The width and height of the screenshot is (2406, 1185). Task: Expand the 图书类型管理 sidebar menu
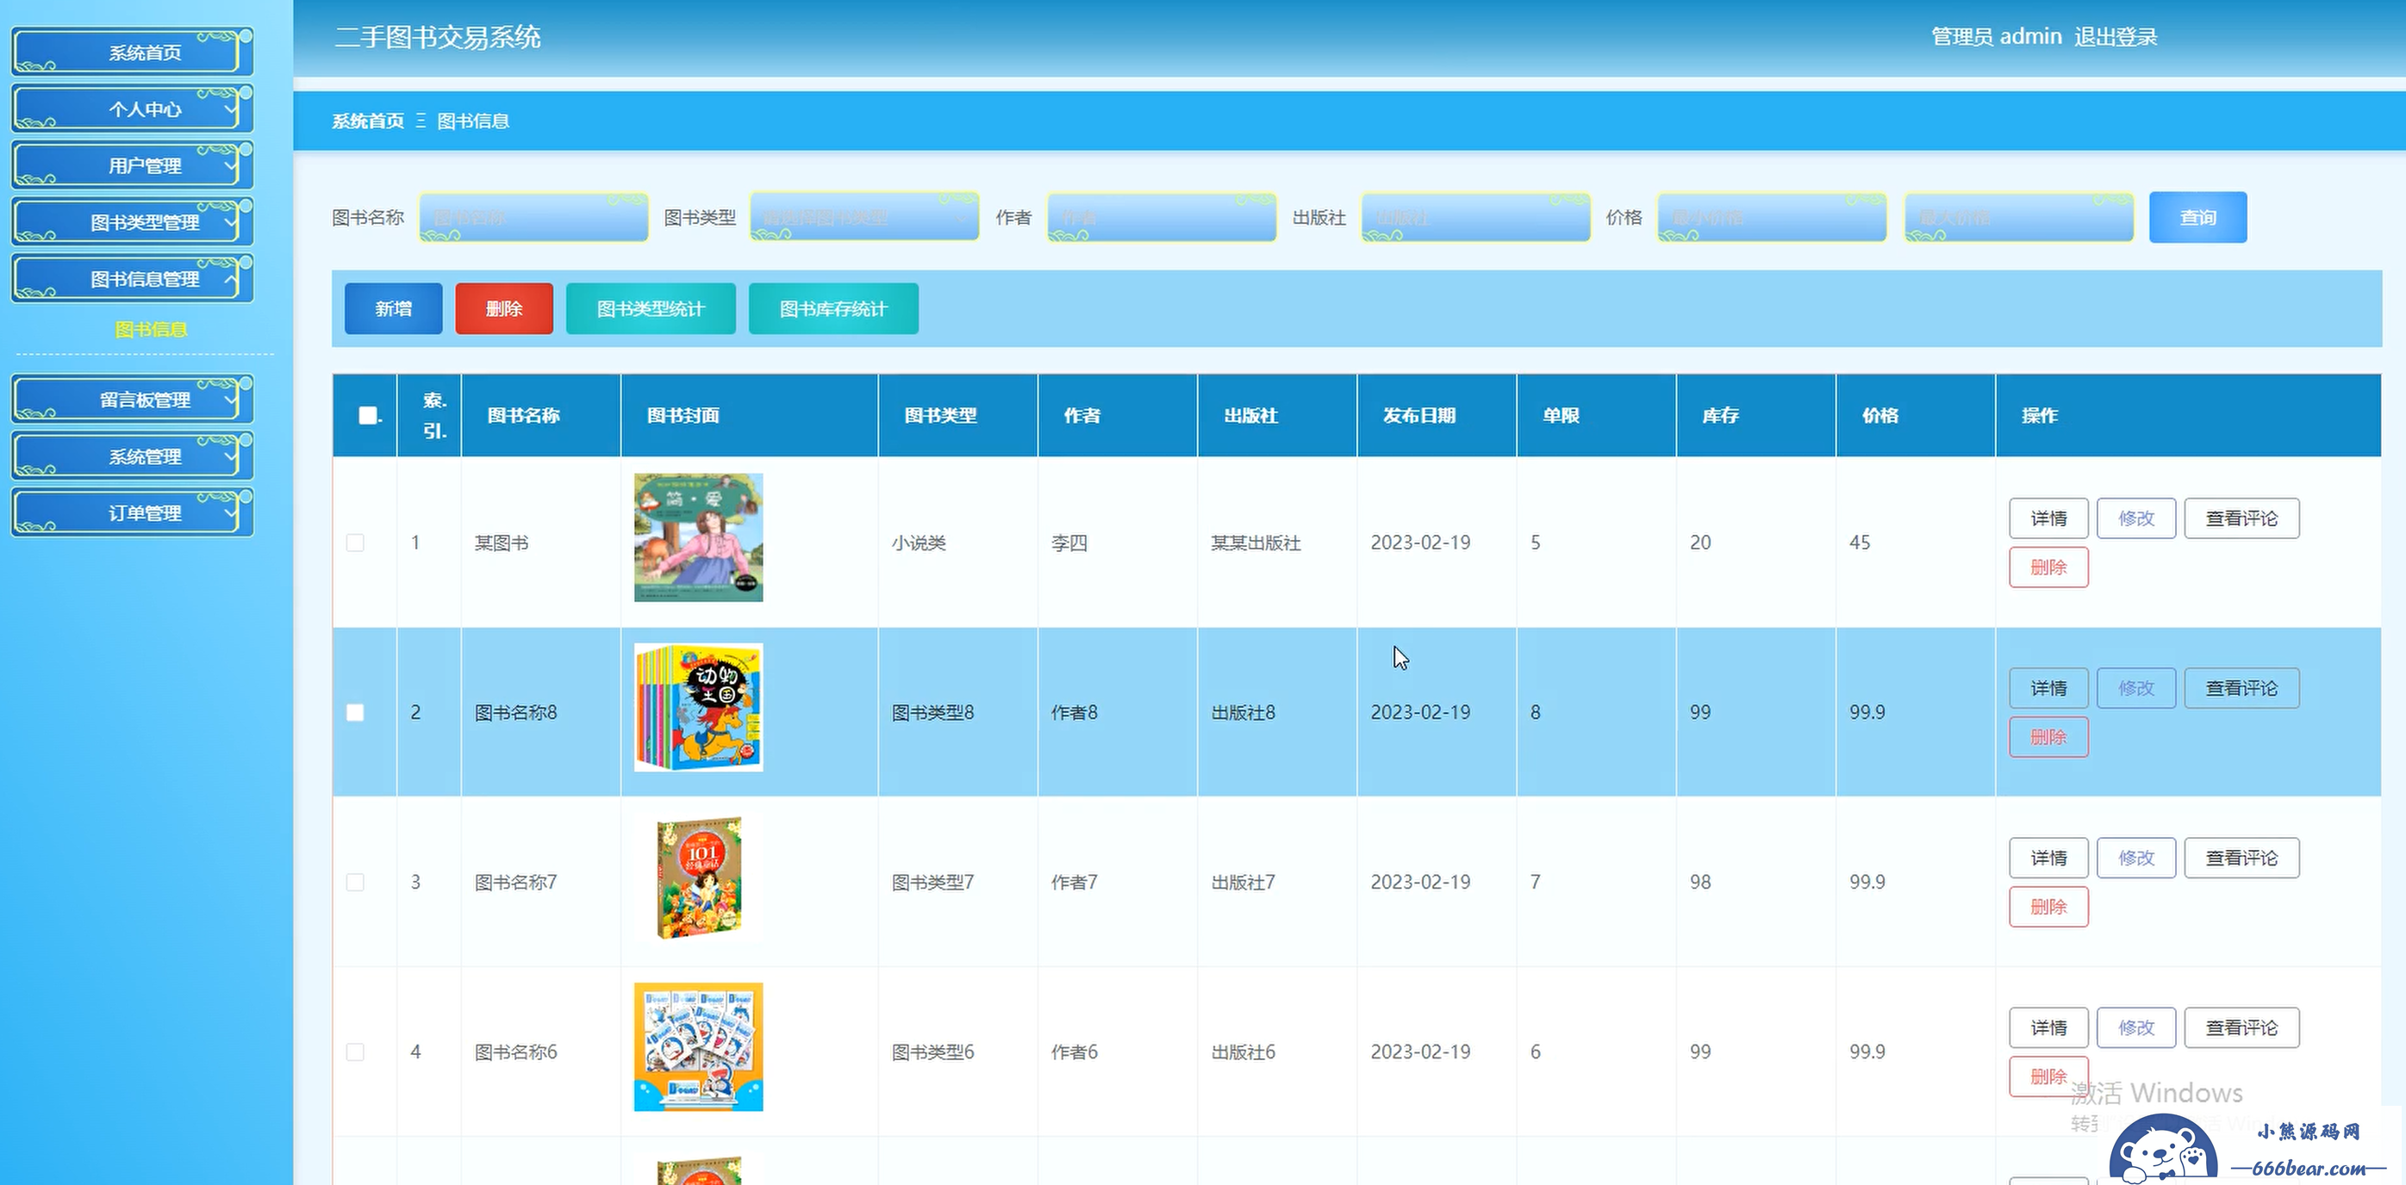pyautogui.click(x=133, y=222)
